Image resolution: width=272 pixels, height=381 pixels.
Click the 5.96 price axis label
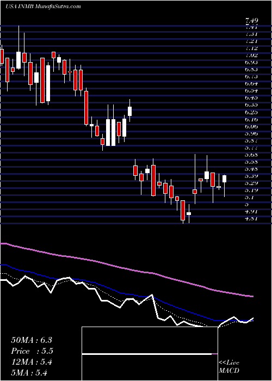pyautogui.click(x=251, y=133)
